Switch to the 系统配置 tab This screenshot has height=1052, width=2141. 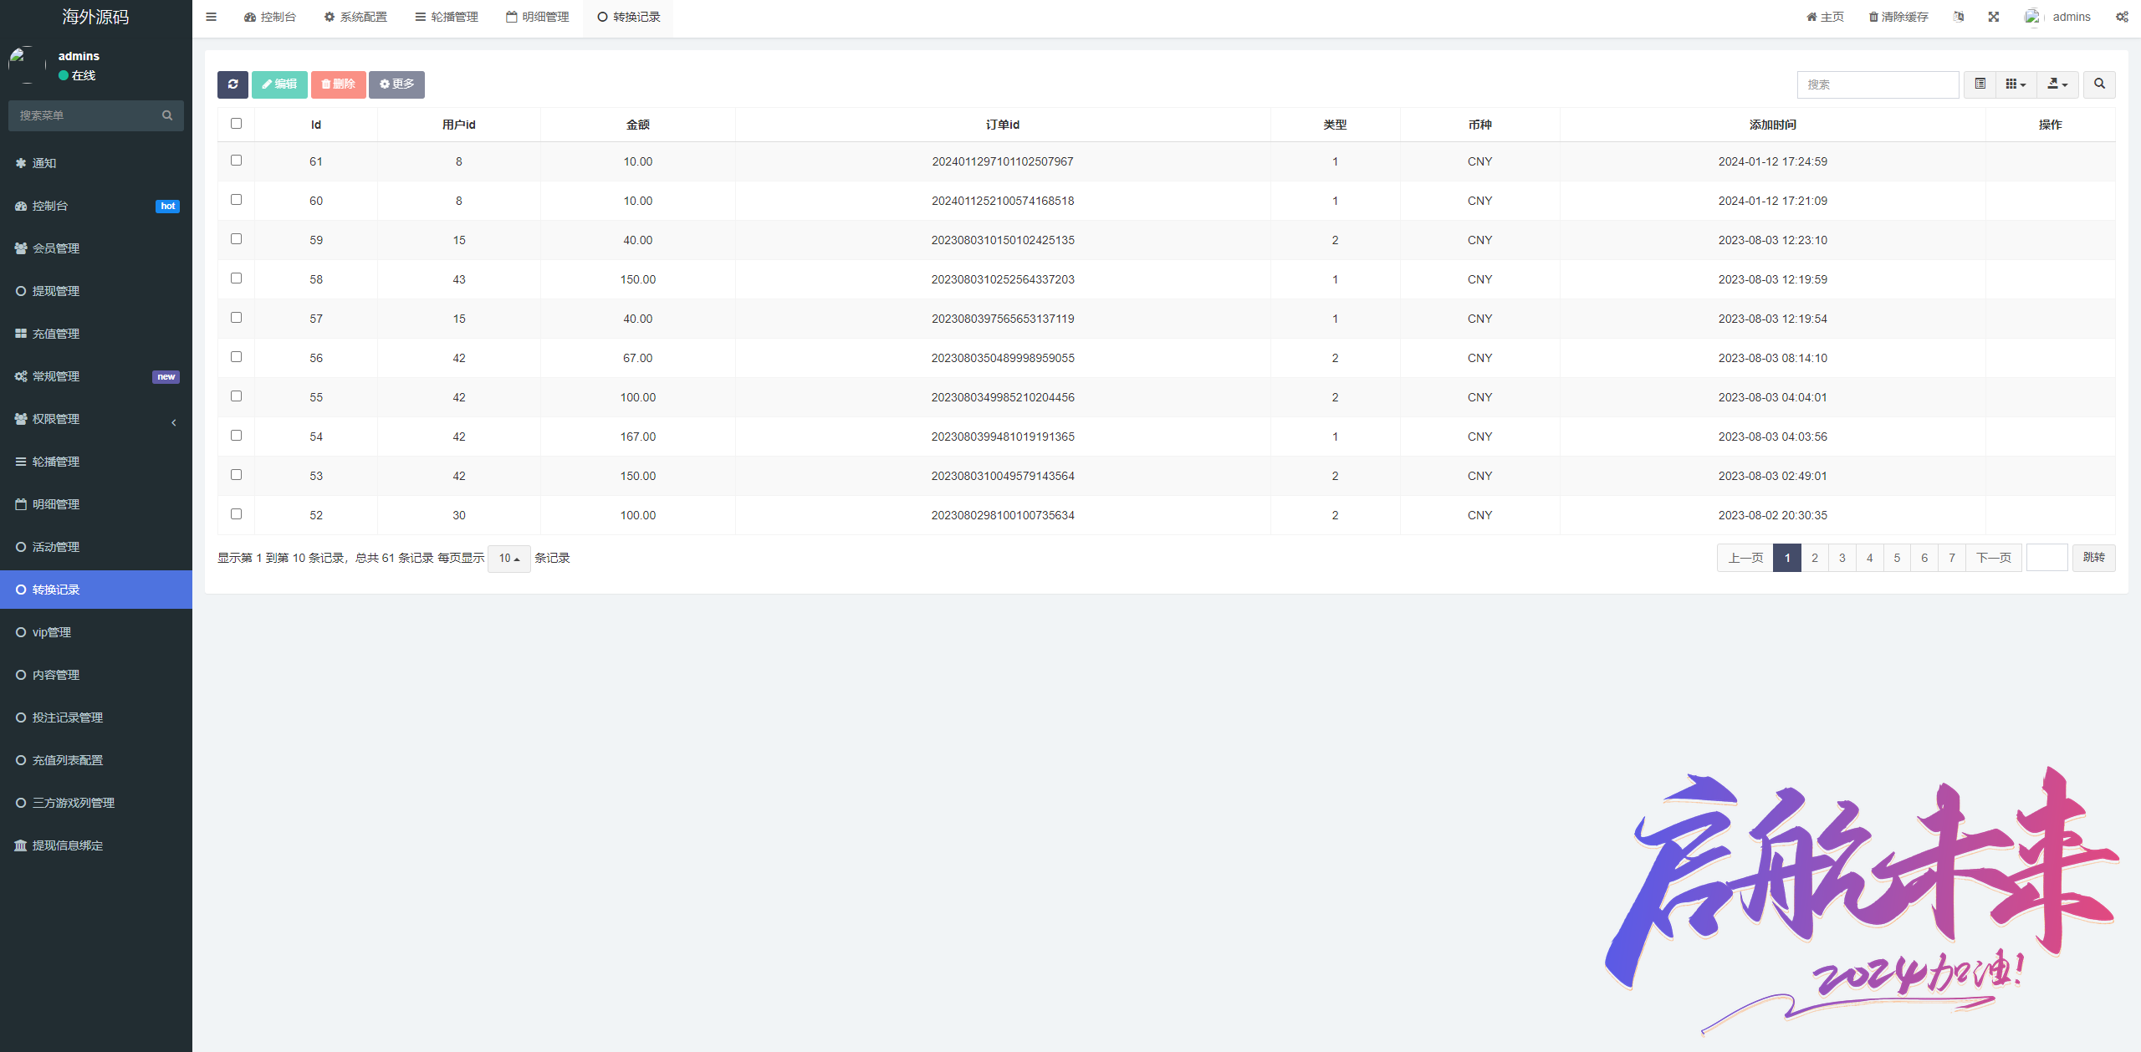pos(355,17)
